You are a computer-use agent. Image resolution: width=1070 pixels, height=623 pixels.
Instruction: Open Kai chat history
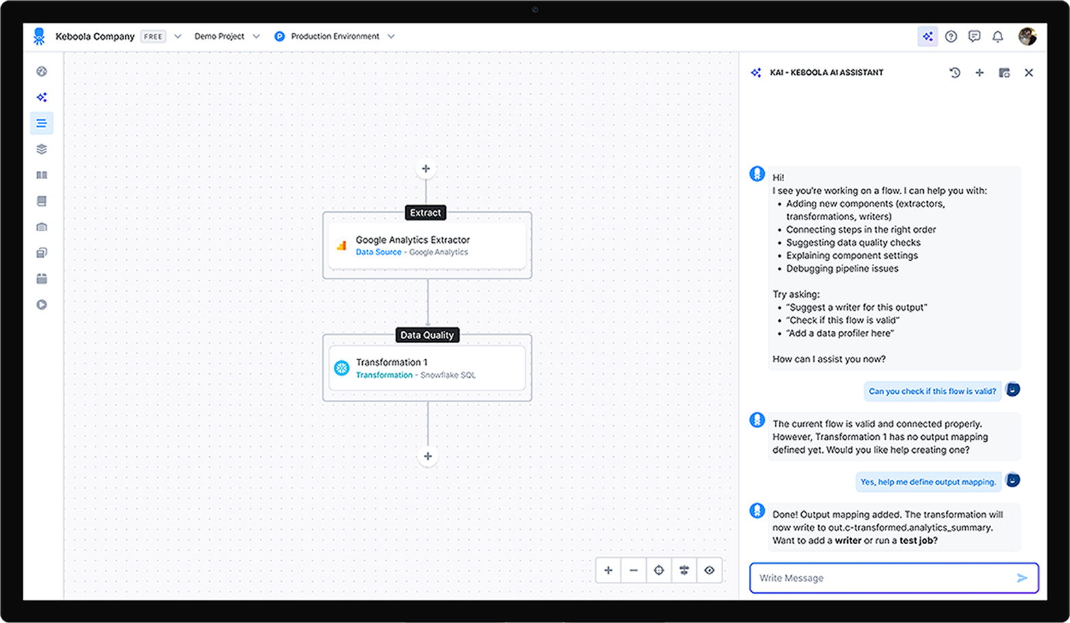[955, 73]
